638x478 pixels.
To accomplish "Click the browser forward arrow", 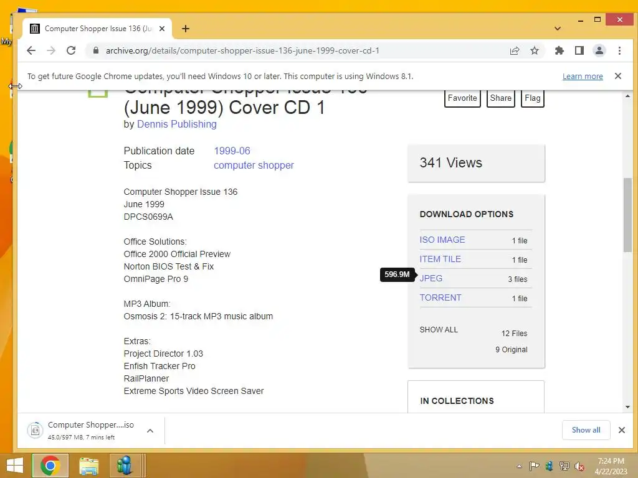I will tap(51, 50).
